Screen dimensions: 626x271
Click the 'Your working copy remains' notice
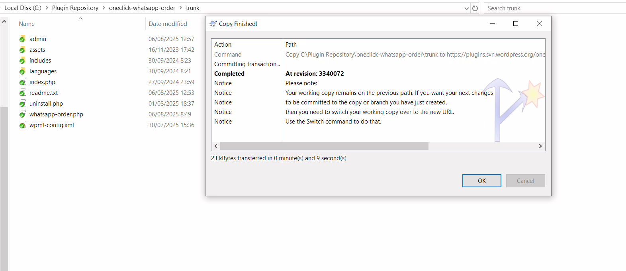point(389,93)
